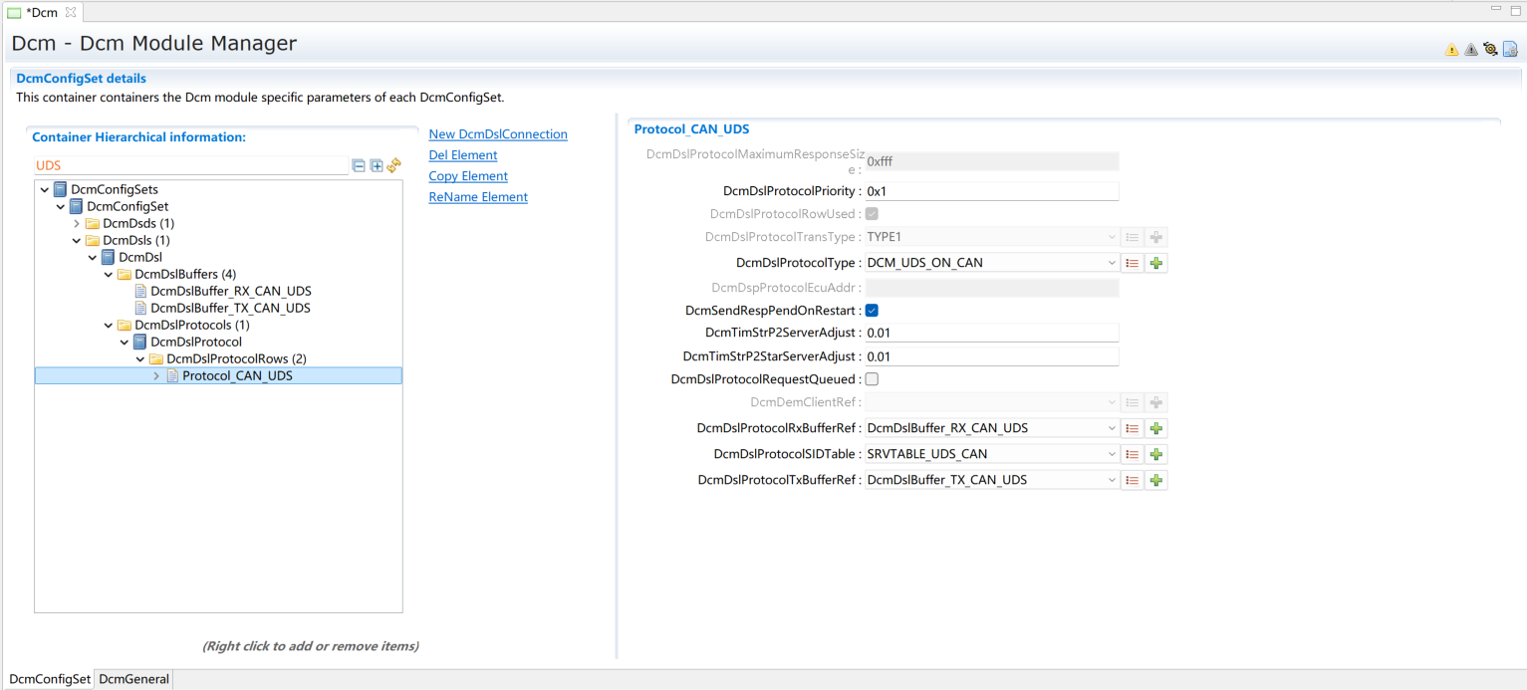Image resolution: width=1527 pixels, height=690 pixels.
Task: Click red list icon beside DcmDslProtocolRxBufferRef
Action: click(1132, 428)
